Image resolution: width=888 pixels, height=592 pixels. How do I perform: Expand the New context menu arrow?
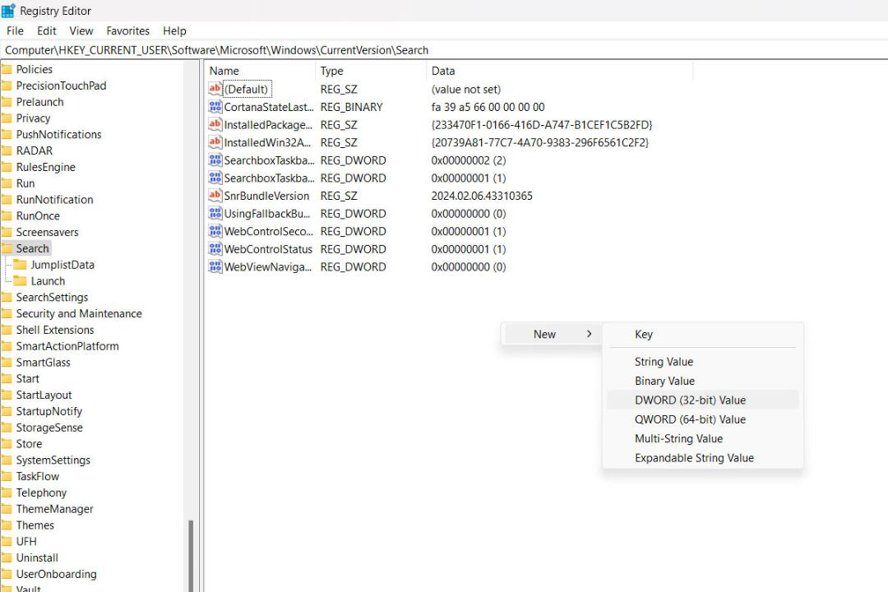[x=589, y=334]
